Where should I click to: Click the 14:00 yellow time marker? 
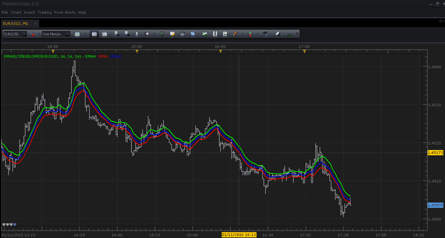pos(53,52)
